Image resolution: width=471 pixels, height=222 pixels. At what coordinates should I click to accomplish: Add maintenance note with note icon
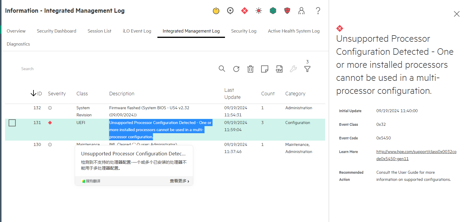pos(265,69)
